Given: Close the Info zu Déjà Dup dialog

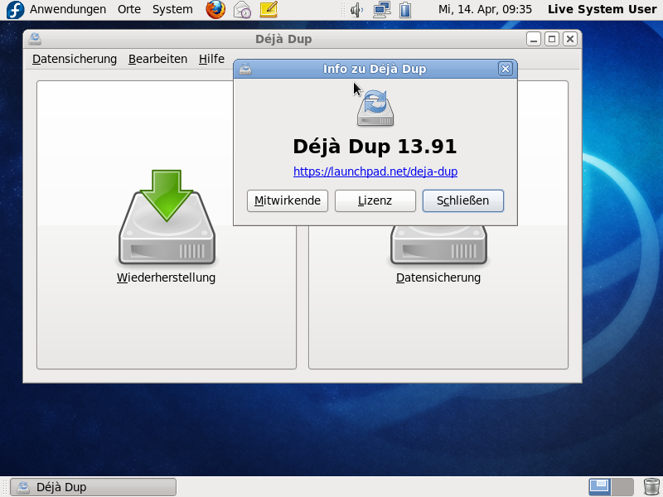Looking at the screenshot, I should 506,69.
